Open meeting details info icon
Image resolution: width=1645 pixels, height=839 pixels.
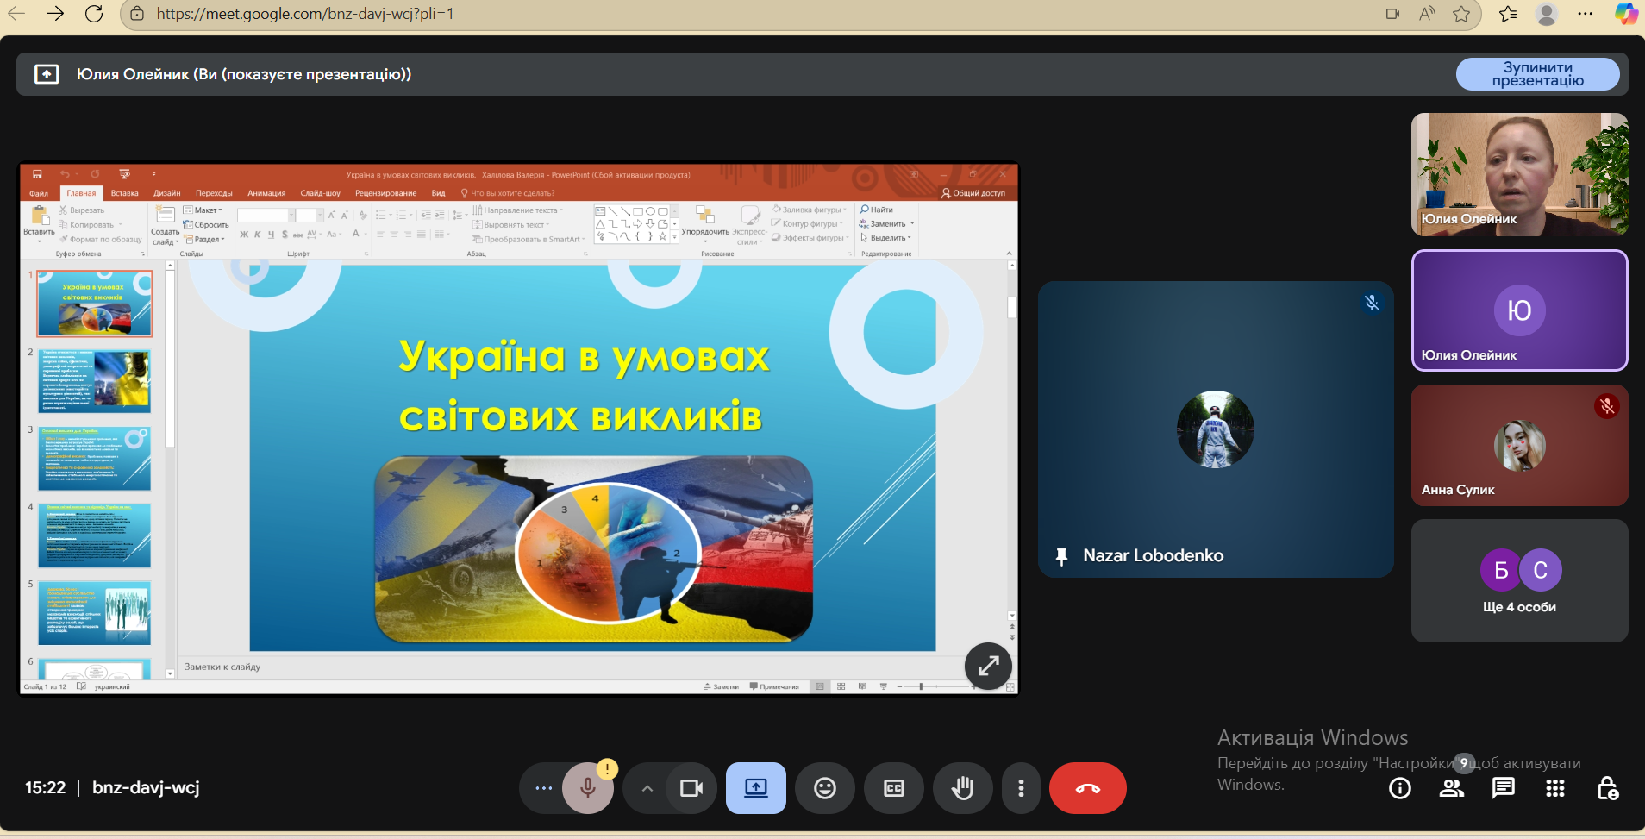[x=1400, y=788]
